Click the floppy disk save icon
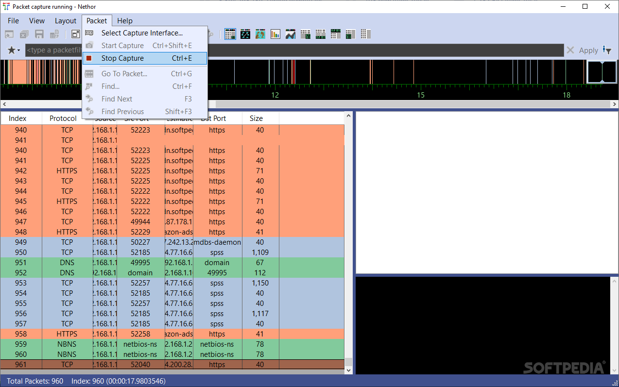This screenshot has width=619, height=387. pos(39,34)
